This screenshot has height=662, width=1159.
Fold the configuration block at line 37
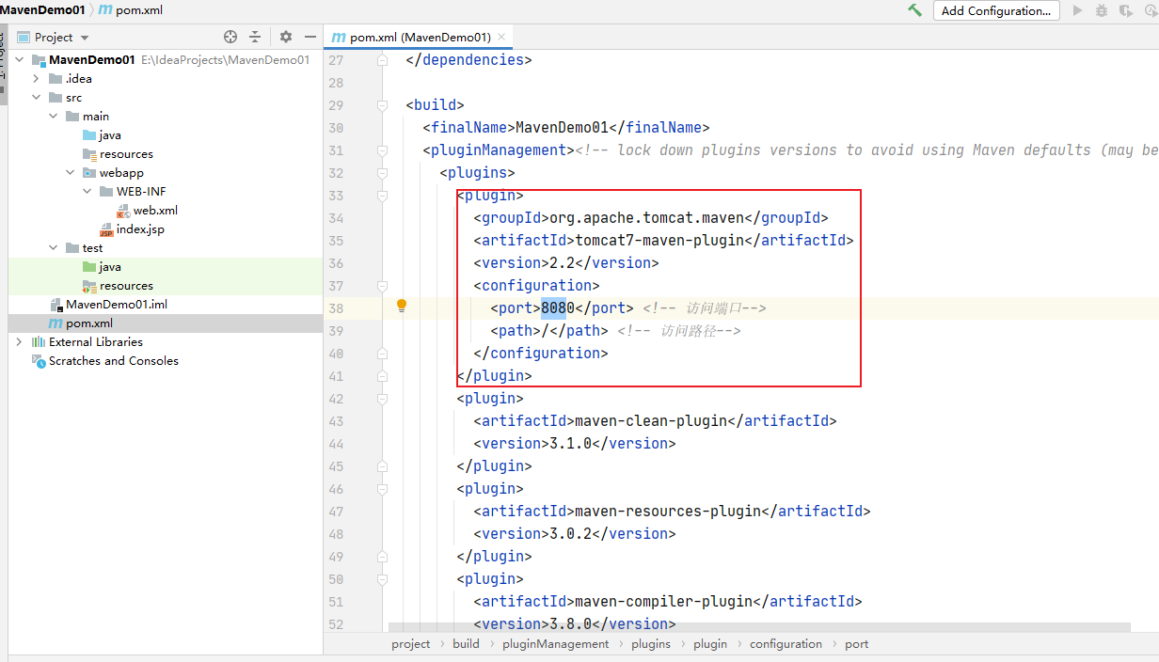tap(382, 285)
